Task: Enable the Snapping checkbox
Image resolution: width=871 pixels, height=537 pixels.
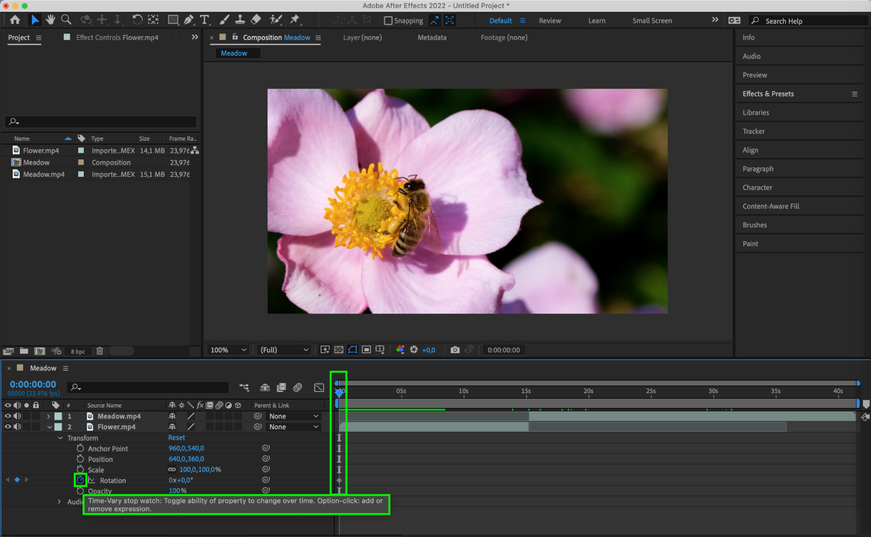Action: click(x=388, y=20)
